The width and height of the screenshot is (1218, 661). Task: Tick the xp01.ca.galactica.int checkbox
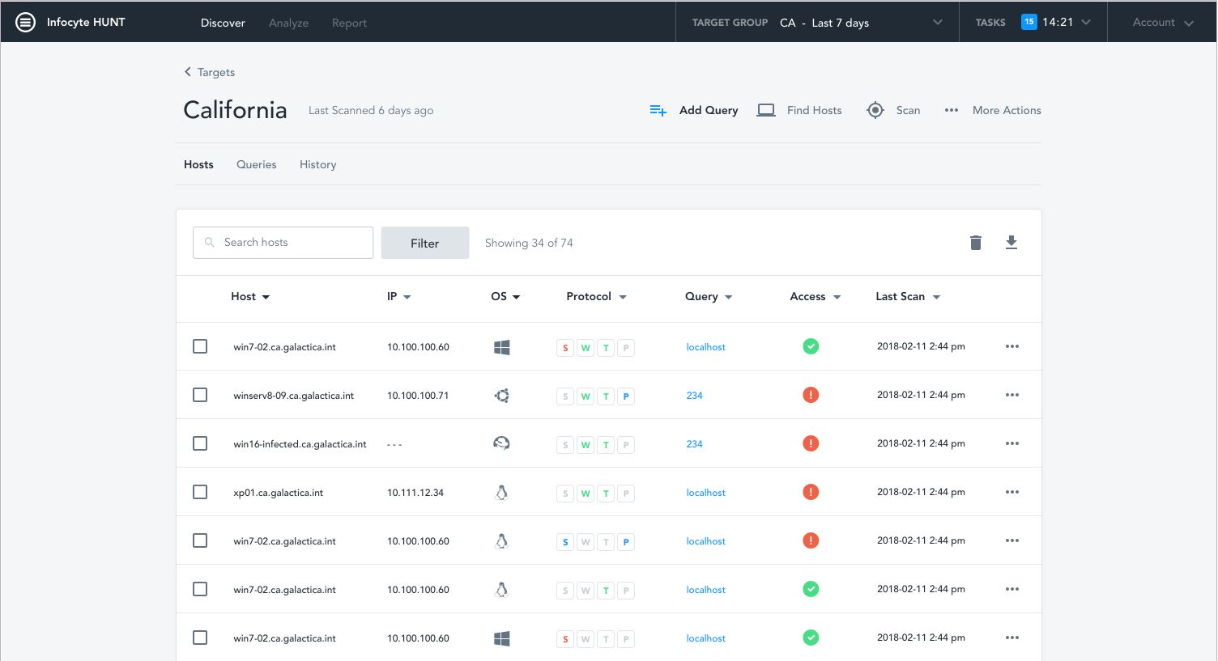click(x=200, y=492)
